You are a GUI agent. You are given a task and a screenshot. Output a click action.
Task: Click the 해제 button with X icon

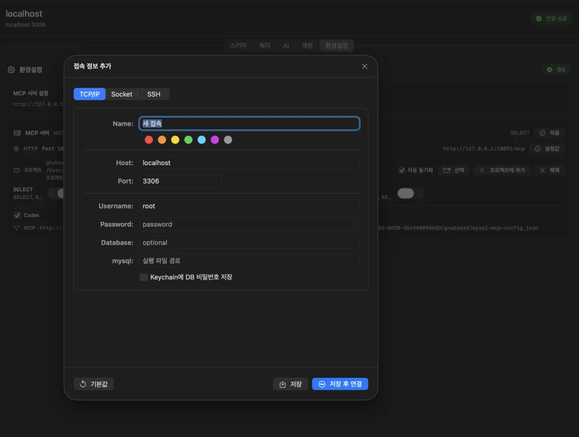[x=549, y=170]
